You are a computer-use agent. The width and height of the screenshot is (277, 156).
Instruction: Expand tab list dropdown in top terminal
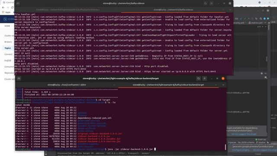[x=230, y=10]
